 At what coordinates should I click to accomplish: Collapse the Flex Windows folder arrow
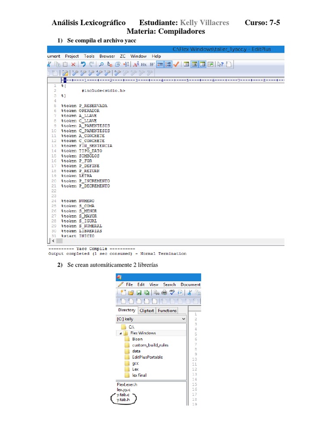[121, 334]
